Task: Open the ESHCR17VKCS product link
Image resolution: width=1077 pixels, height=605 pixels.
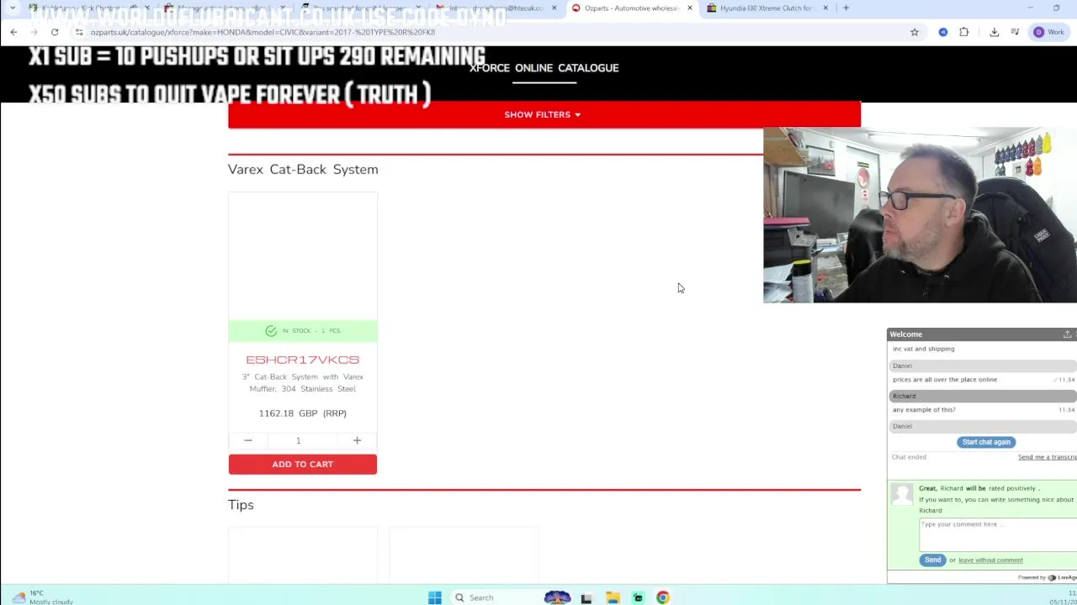Action: point(303,360)
